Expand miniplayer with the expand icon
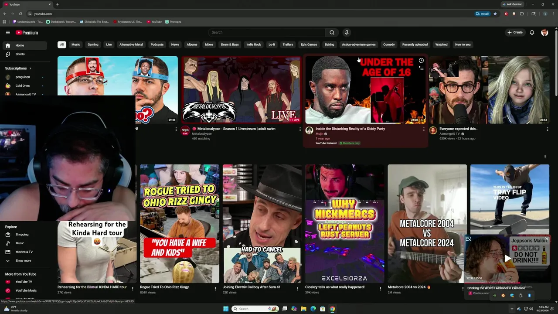The image size is (558, 314). coord(468,239)
